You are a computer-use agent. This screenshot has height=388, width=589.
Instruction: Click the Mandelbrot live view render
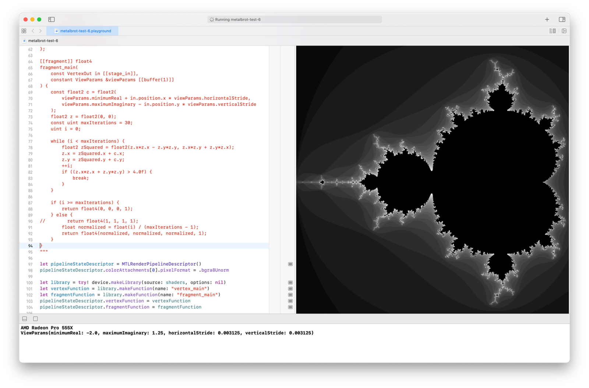tap(433, 179)
